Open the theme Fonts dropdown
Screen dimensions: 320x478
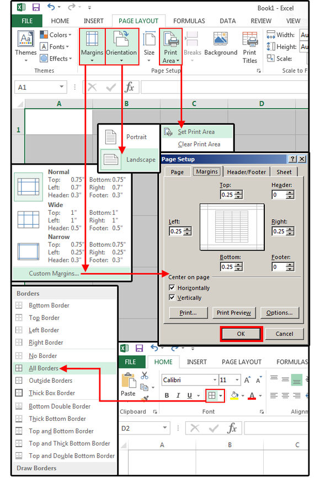pyautogui.click(x=55, y=47)
